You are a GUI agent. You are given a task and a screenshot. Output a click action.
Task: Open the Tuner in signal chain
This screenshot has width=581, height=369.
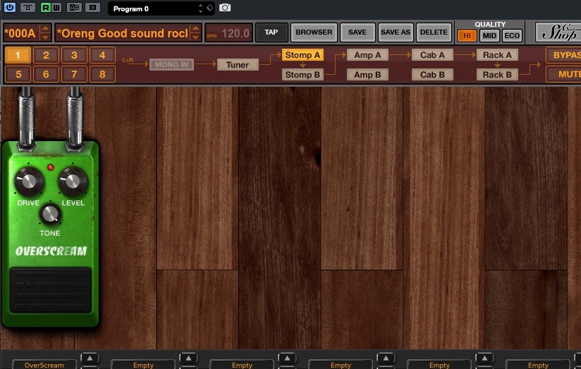[237, 65]
